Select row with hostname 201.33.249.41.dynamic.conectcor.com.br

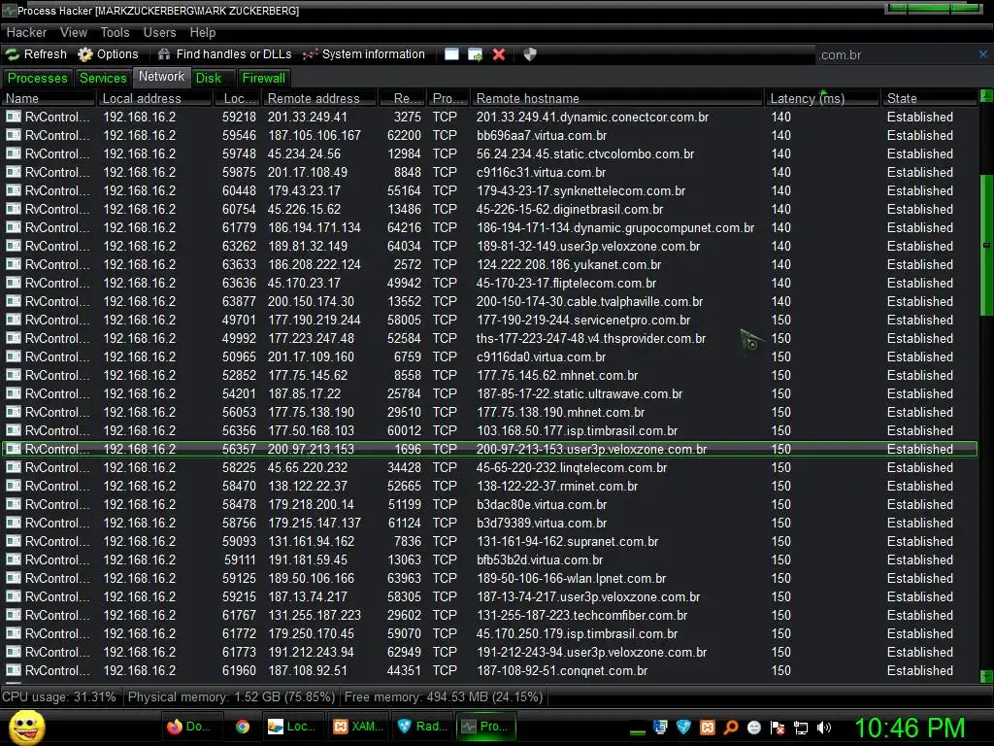pos(489,117)
